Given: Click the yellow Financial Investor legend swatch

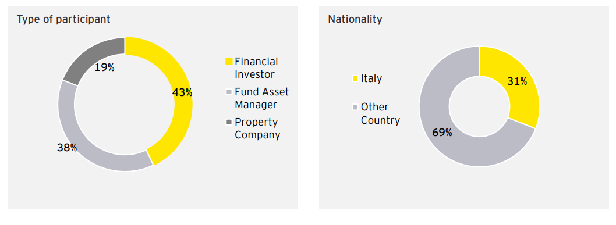Looking at the screenshot, I should (x=229, y=62).
